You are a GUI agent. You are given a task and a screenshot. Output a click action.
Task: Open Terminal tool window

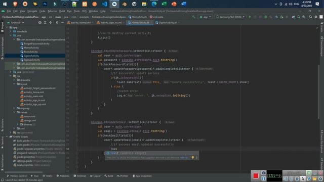[x=80, y=176]
